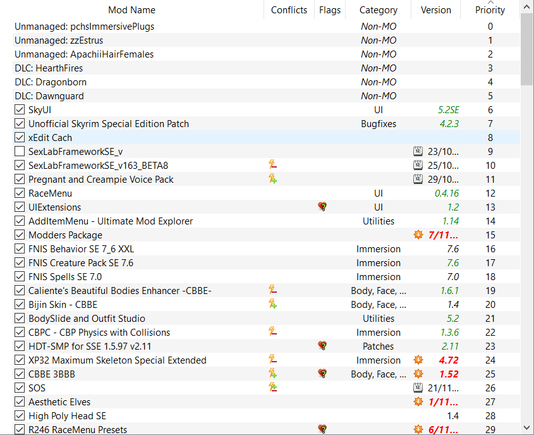The width and height of the screenshot is (534, 435).
Task: Click the update-available icon for Aesthetic Elves
Action: tap(418, 401)
